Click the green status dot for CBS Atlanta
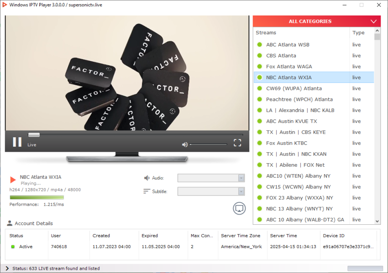Viewport: 388px width, 273px height. [260, 56]
